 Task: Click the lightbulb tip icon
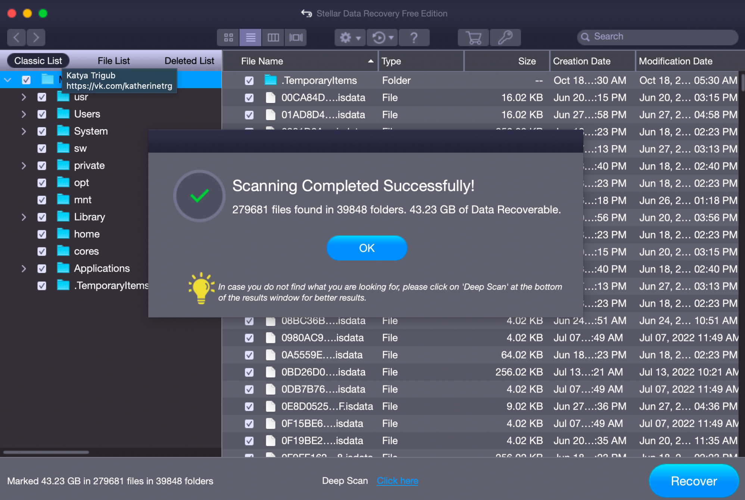202,288
